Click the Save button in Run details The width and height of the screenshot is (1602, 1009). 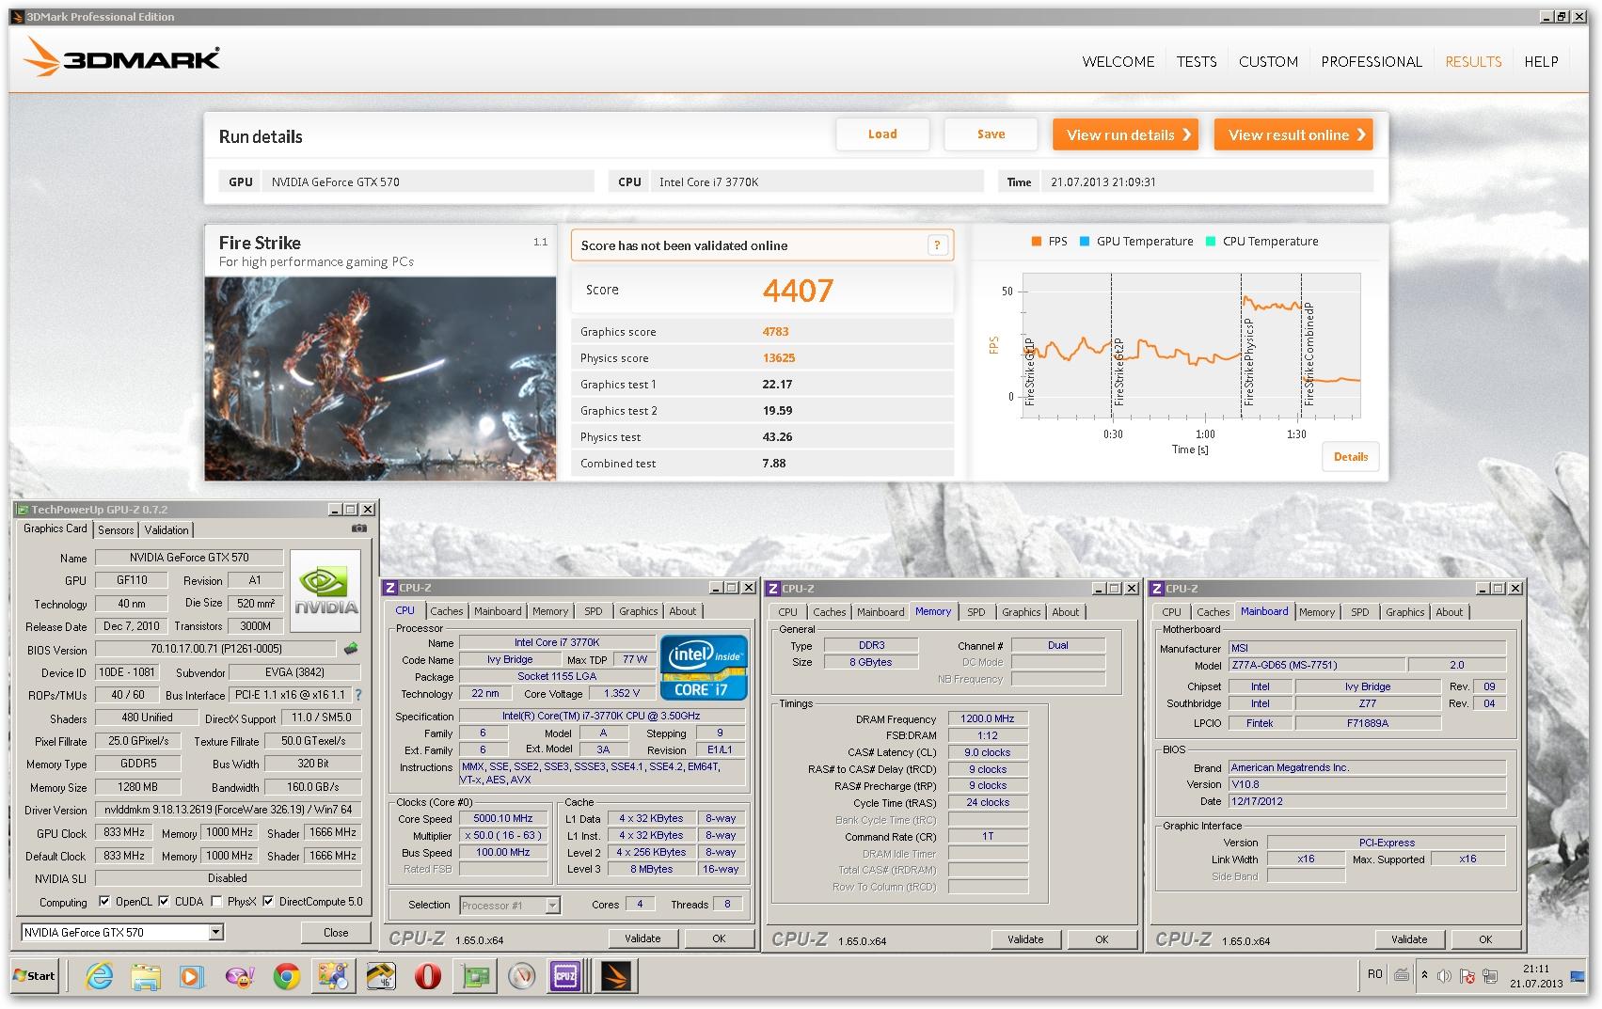(991, 134)
